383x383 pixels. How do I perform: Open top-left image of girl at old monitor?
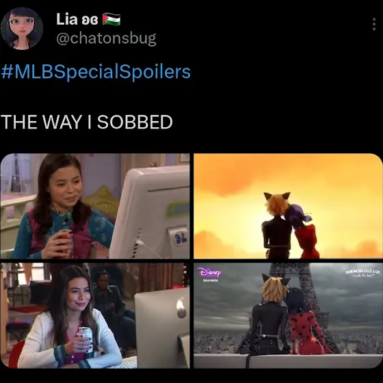pyautogui.click(x=95, y=206)
